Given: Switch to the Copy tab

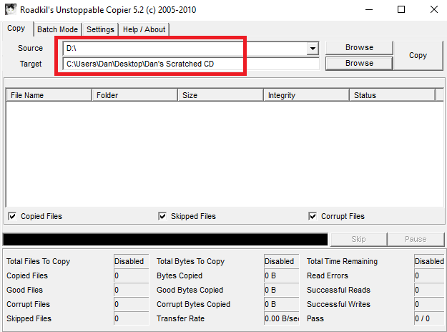Looking at the screenshot, I should 16,29.
